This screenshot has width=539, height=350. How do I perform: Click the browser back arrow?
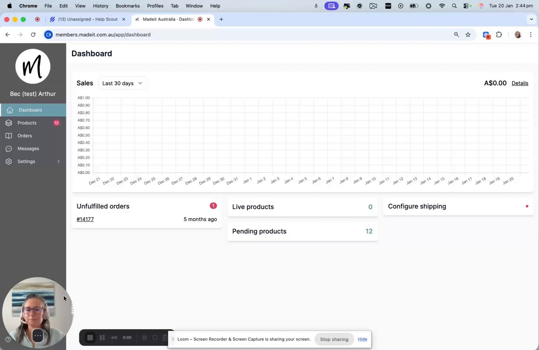pos(8,35)
